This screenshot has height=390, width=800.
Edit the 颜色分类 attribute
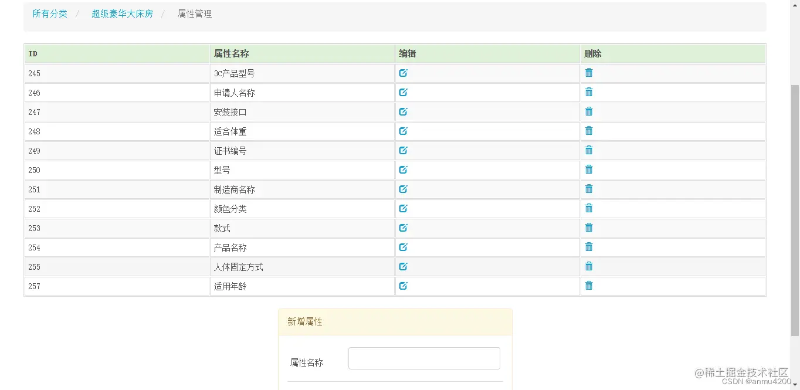[x=403, y=208]
